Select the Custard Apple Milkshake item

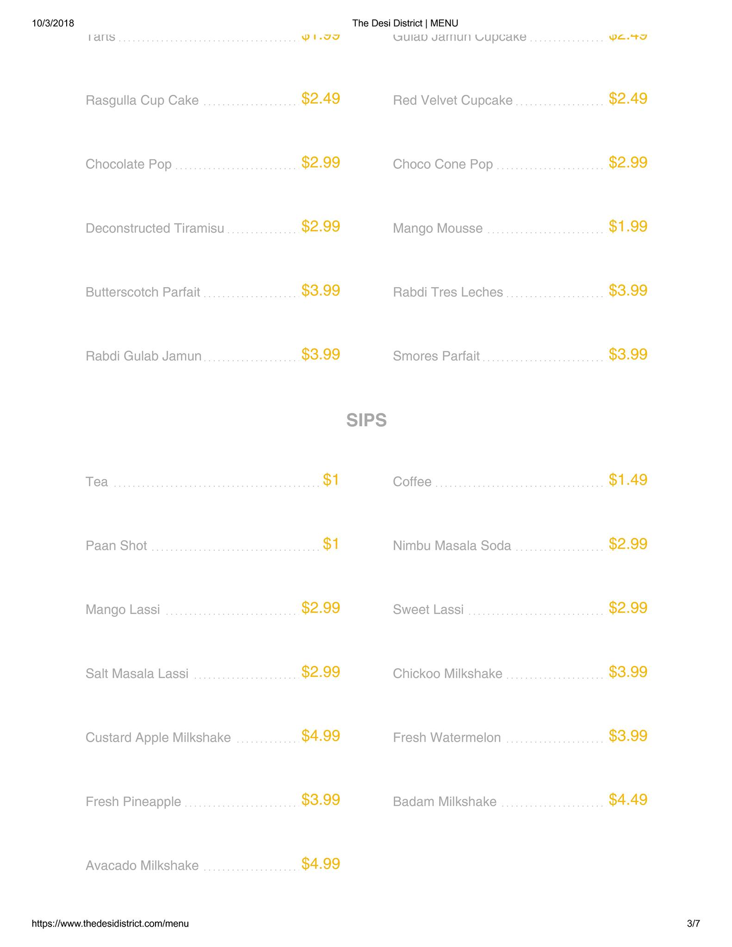point(158,738)
